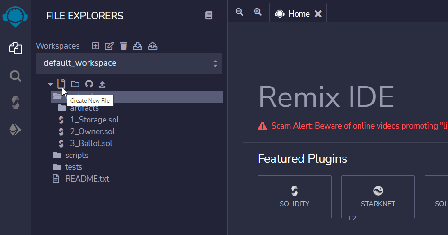The image size is (448, 235).
Task: Click the solidity icon beside 3_Ballot.sol
Action: [61, 143]
